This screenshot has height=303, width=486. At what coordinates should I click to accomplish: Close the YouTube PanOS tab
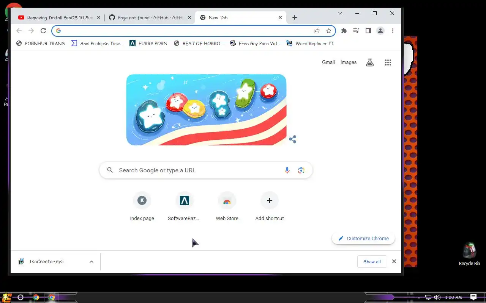[x=99, y=17]
